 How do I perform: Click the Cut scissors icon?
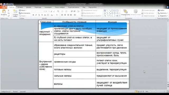[8, 11]
